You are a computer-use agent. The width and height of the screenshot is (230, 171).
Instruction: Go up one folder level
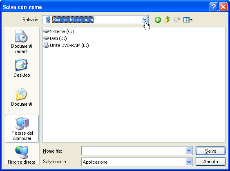(x=167, y=20)
